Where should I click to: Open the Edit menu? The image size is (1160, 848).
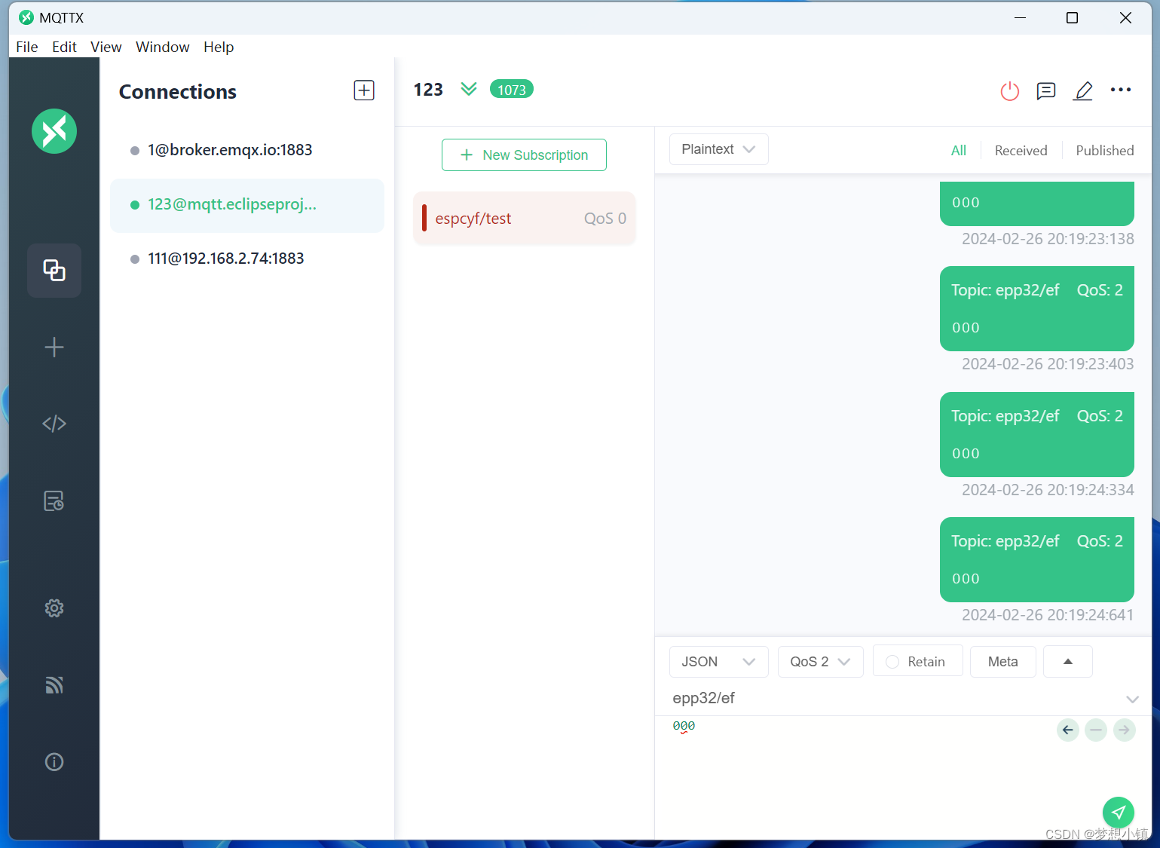(x=64, y=47)
